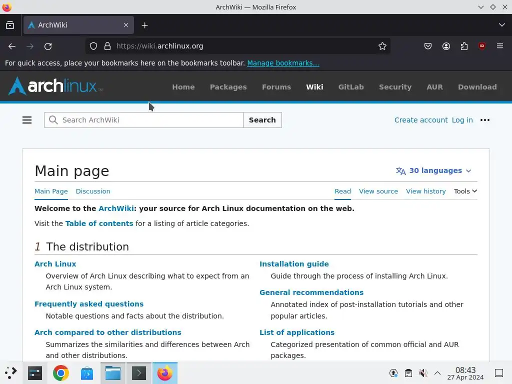The width and height of the screenshot is (512, 384).
Task: Open the View source tab
Action: point(378,191)
